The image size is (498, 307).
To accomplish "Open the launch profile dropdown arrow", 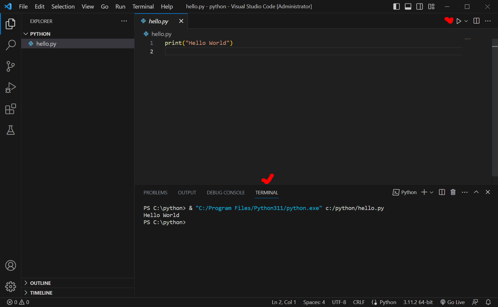I will click(x=432, y=192).
